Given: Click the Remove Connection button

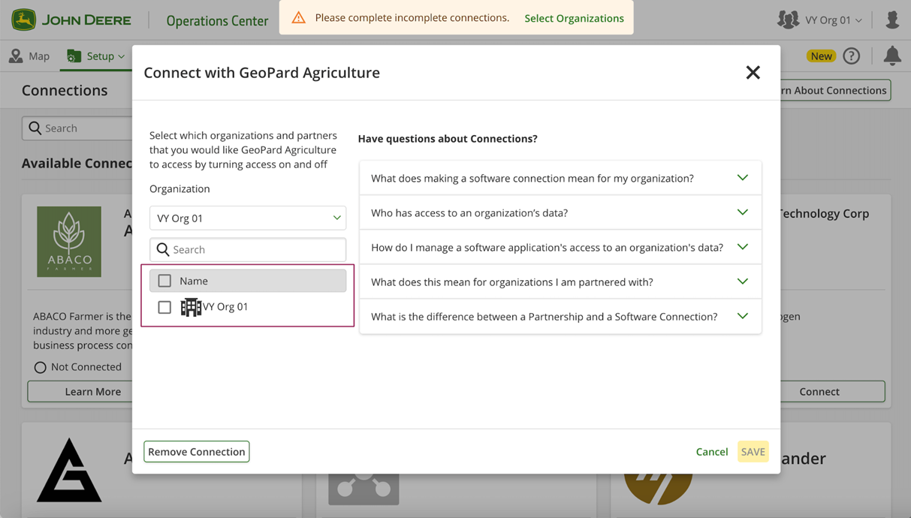Looking at the screenshot, I should [x=197, y=452].
